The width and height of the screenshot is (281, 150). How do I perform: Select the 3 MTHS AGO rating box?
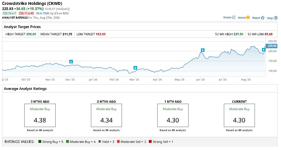[40, 115]
